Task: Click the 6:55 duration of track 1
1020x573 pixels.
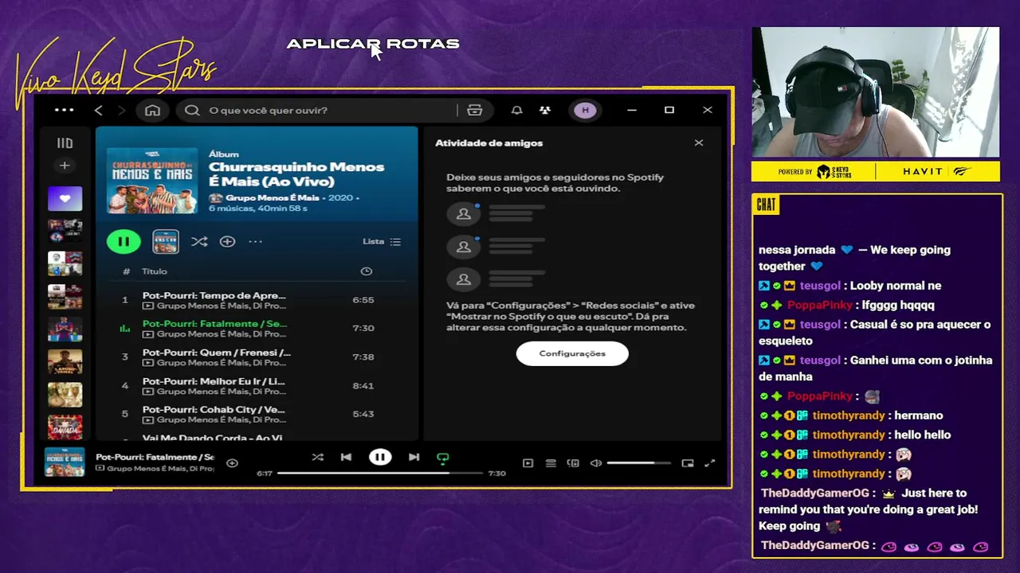Action: (x=363, y=300)
